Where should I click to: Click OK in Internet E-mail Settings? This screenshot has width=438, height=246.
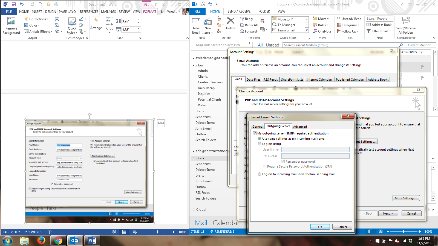(x=320, y=227)
